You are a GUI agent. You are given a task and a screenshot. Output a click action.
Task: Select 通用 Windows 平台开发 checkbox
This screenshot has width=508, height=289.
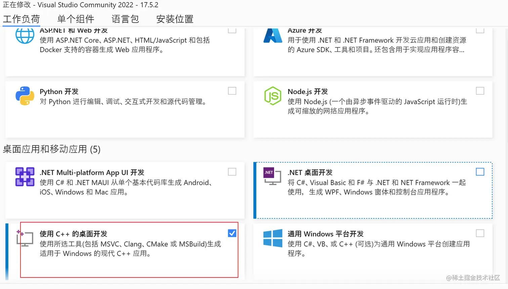480,233
